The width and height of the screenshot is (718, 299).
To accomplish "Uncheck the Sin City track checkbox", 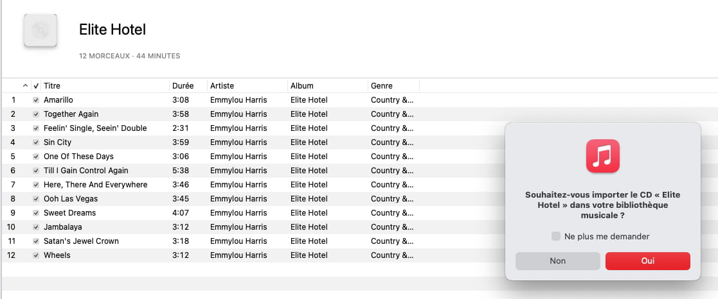I will point(36,142).
